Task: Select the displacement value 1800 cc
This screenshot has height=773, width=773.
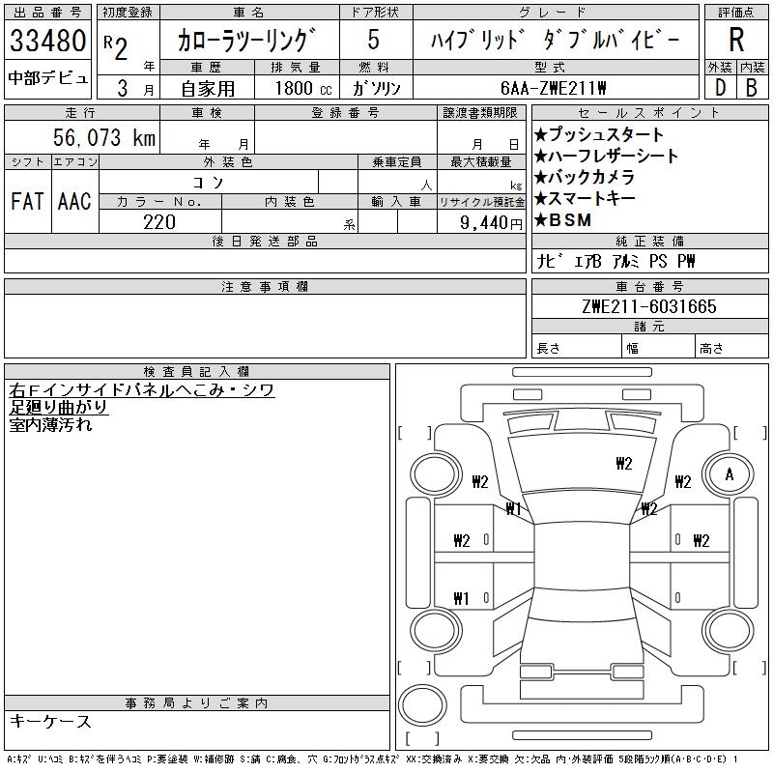Action: coord(303,88)
